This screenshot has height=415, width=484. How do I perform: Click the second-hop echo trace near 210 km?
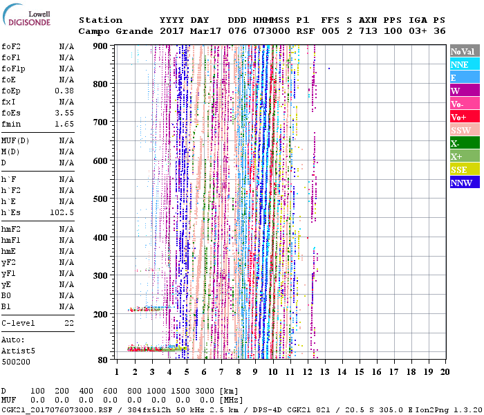tap(150, 308)
